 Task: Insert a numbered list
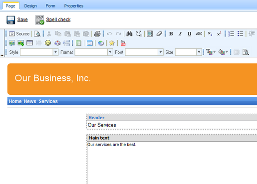click(231, 34)
